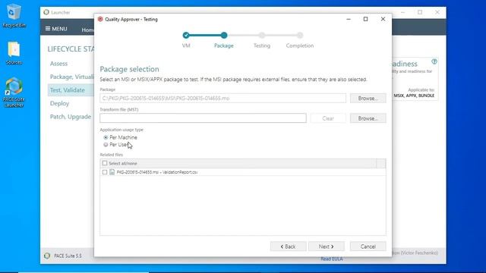Click the Launcher window title icon
The height and width of the screenshot is (273, 486).
click(46, 12)
